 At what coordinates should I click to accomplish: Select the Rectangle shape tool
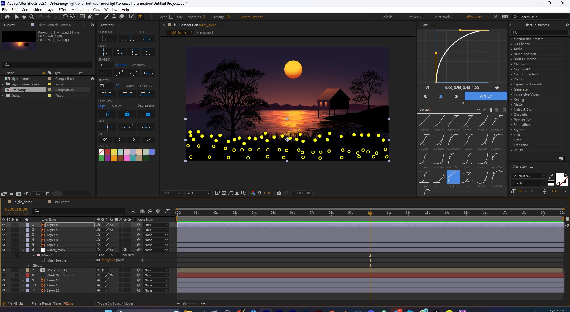[82, 17]
